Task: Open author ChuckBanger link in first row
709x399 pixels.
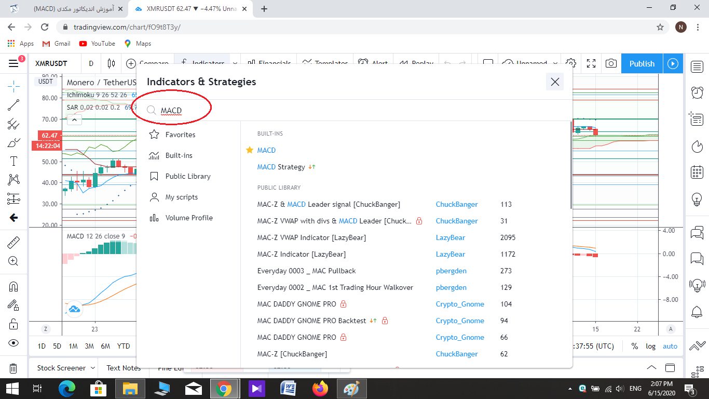Action: (457, 204)
